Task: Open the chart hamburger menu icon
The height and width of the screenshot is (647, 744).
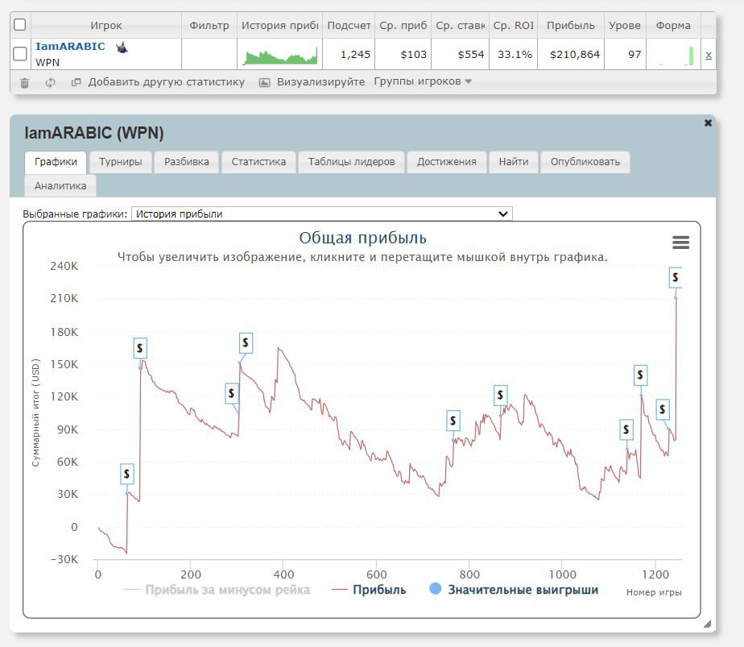Action: coord(680,243)
